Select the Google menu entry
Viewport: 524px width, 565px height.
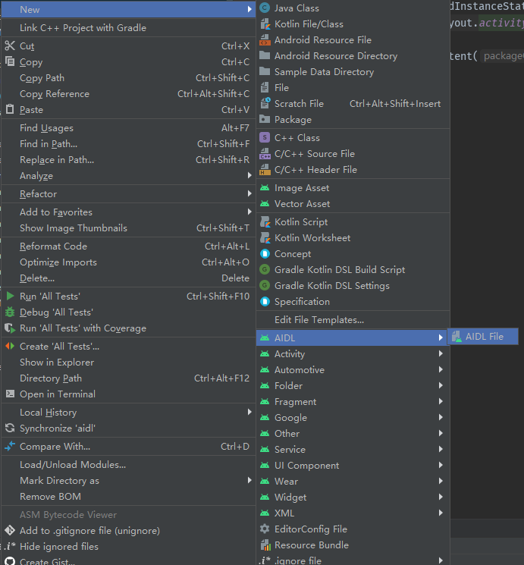(353, 417)
